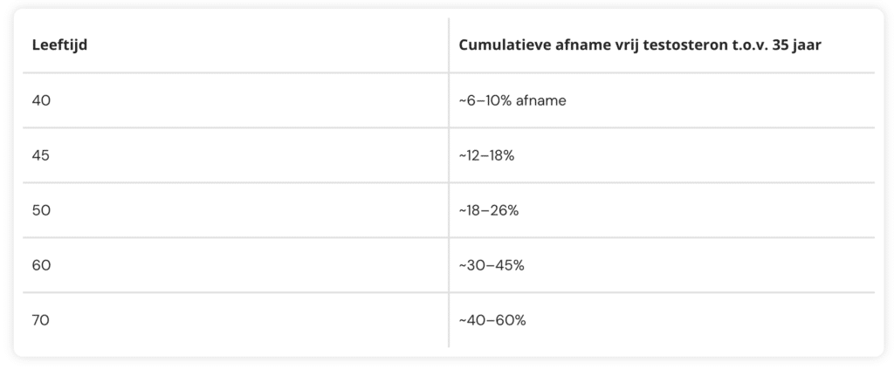Viewport: 894px width, 369px height.
Task: Select the age 50 cell
Action: 41,210
